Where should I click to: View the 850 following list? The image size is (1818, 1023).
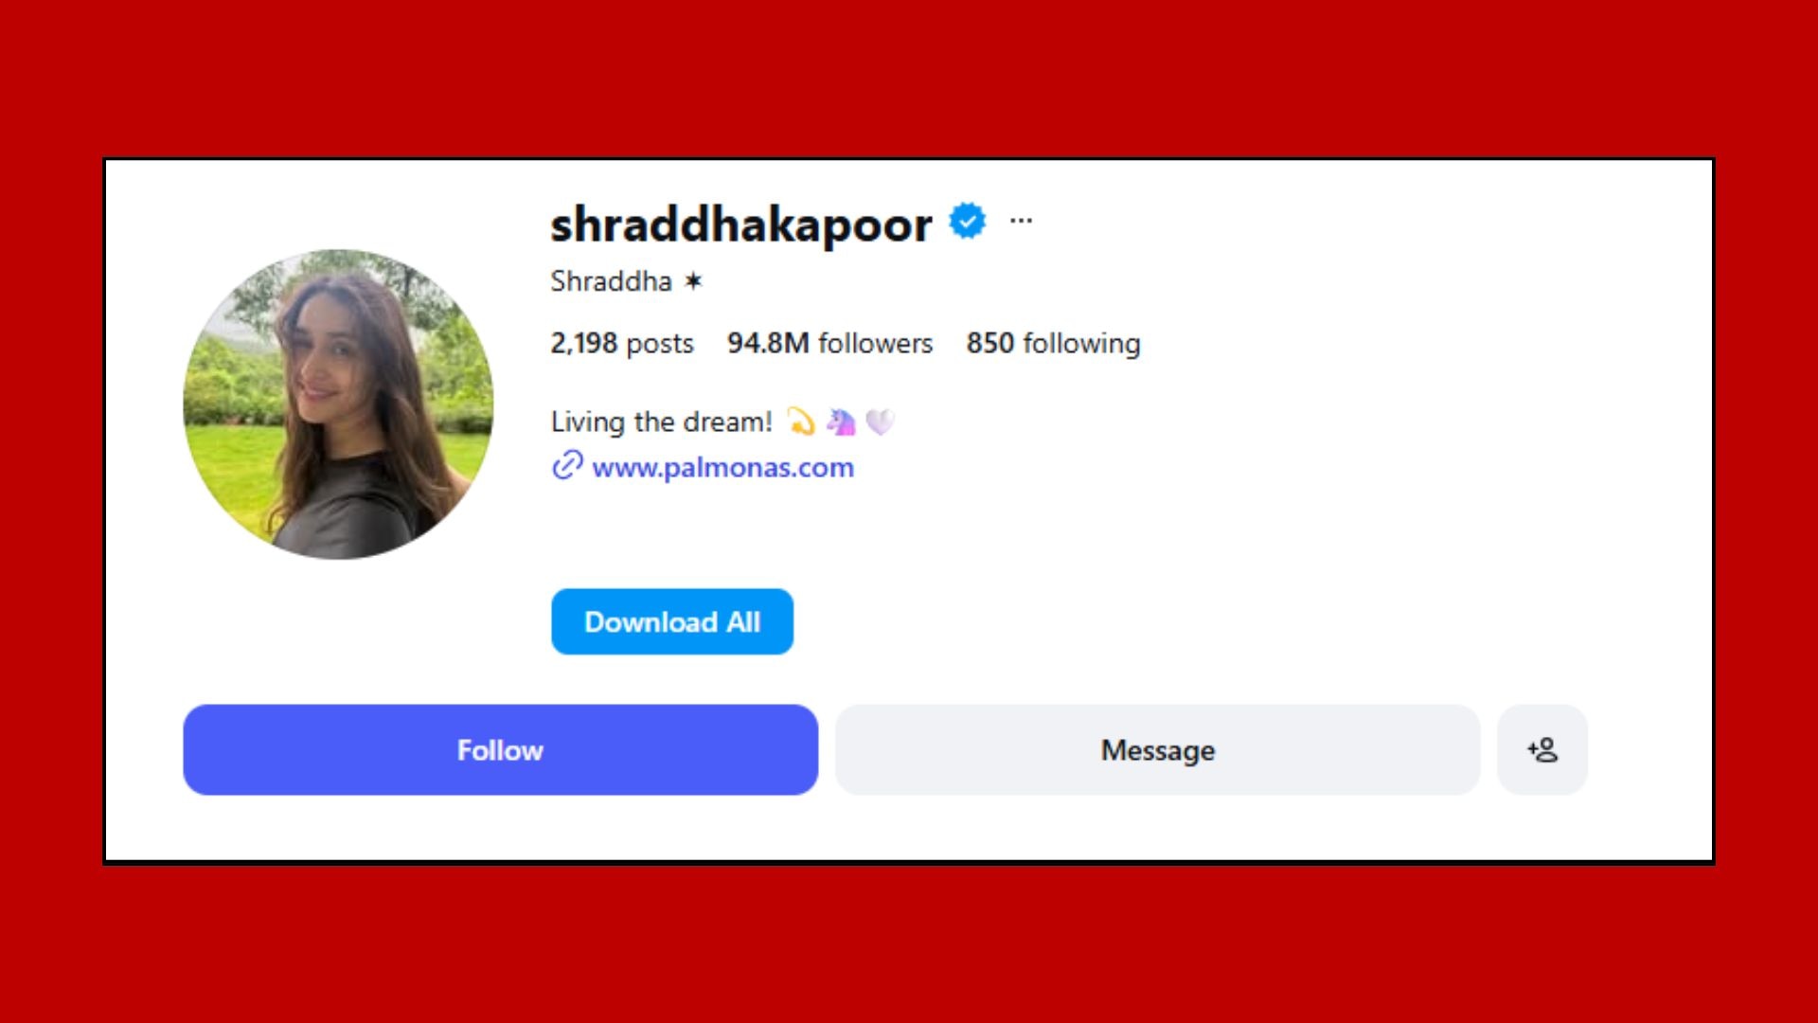(x=1053, y=343)
